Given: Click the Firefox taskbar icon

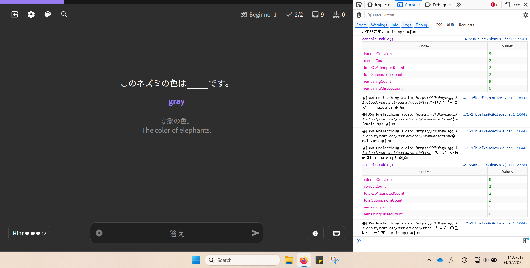Looking at the screenshot, I should pos(304,260).
